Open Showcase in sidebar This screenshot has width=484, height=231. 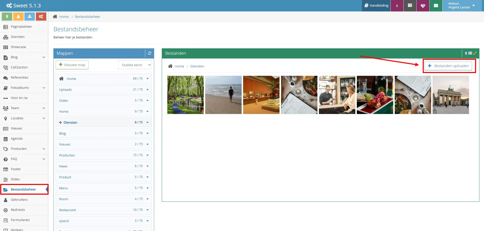tap(24, 47)
